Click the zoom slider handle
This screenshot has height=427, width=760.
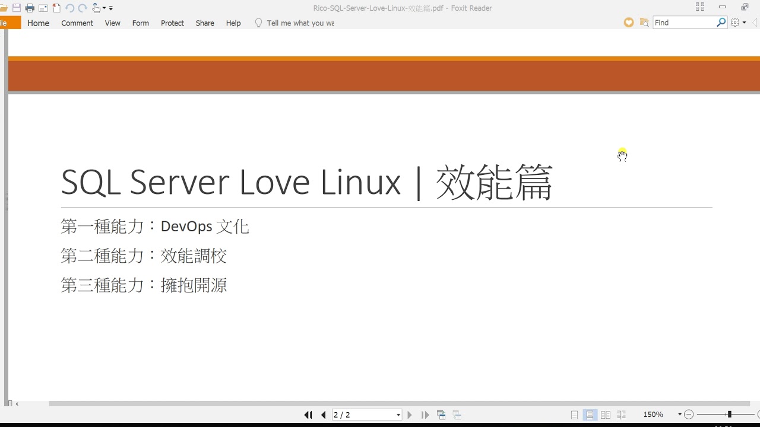click(x=729, y=415)
